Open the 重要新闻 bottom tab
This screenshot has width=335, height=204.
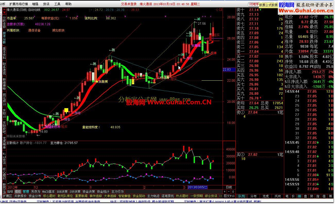[x=81, y=196]
